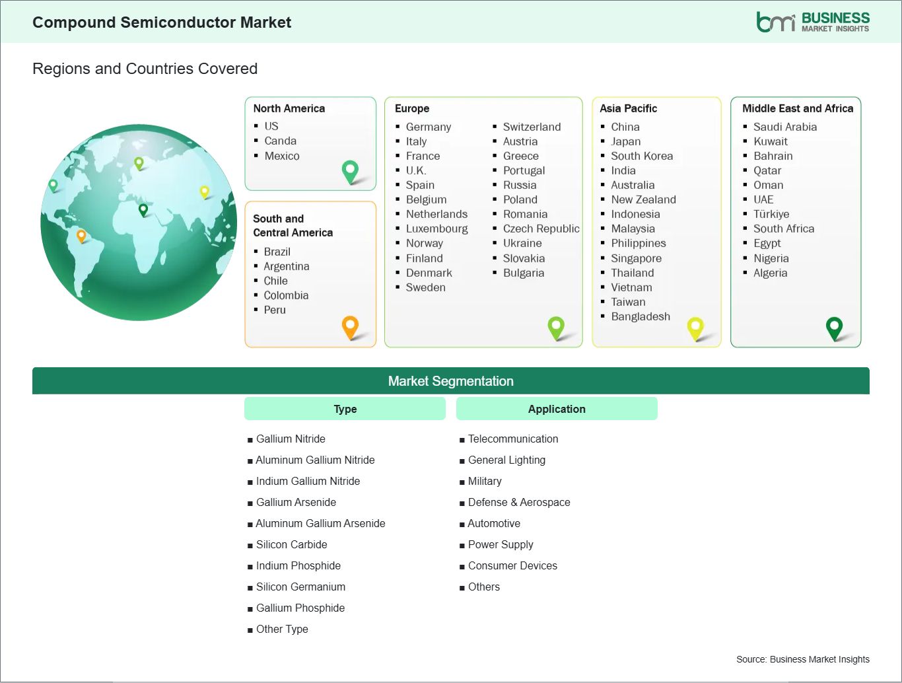Click the yellow pin on the globe
902x683 pixels.
(x=205, y=192)
